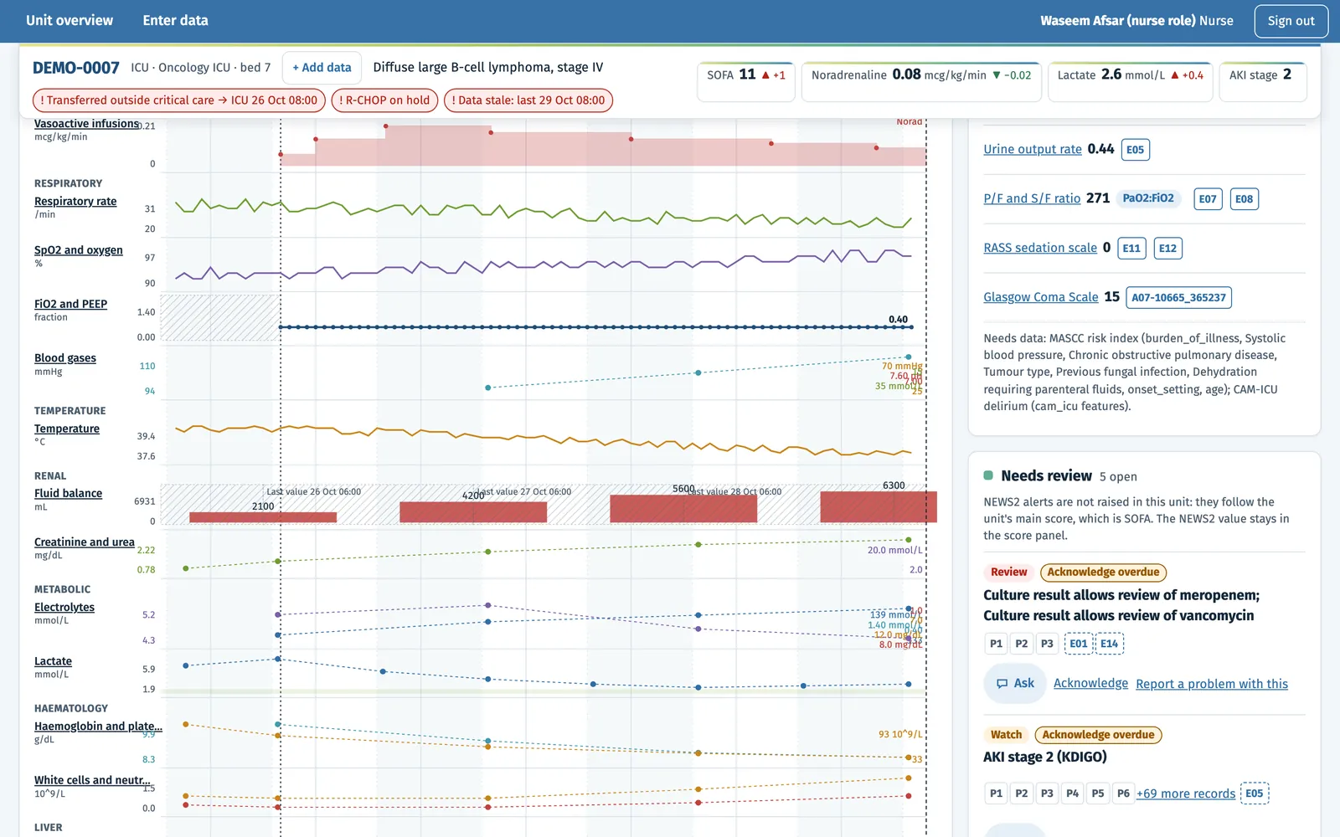Click the Add data button
The width and height of the screenshot is (1340, 837).
322,68
